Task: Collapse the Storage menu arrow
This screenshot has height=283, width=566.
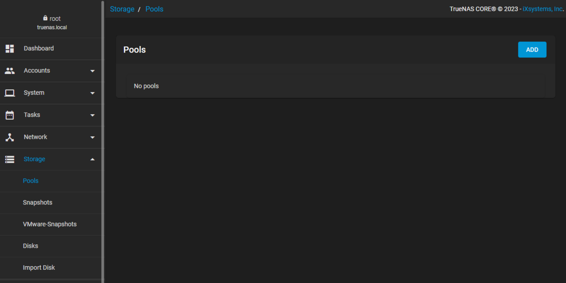Action: pos(92,159)
